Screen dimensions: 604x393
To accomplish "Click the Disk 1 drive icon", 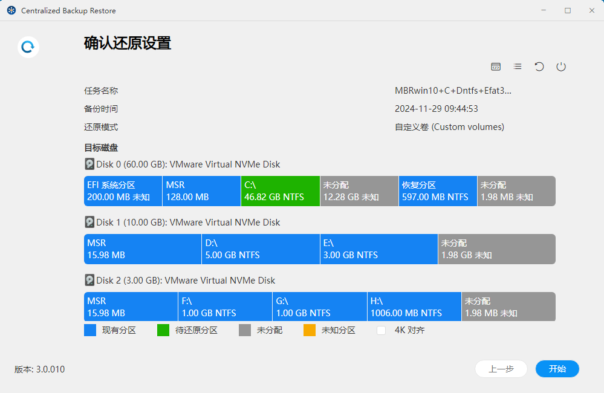I will pyautogui.click(x=89, y=222).
